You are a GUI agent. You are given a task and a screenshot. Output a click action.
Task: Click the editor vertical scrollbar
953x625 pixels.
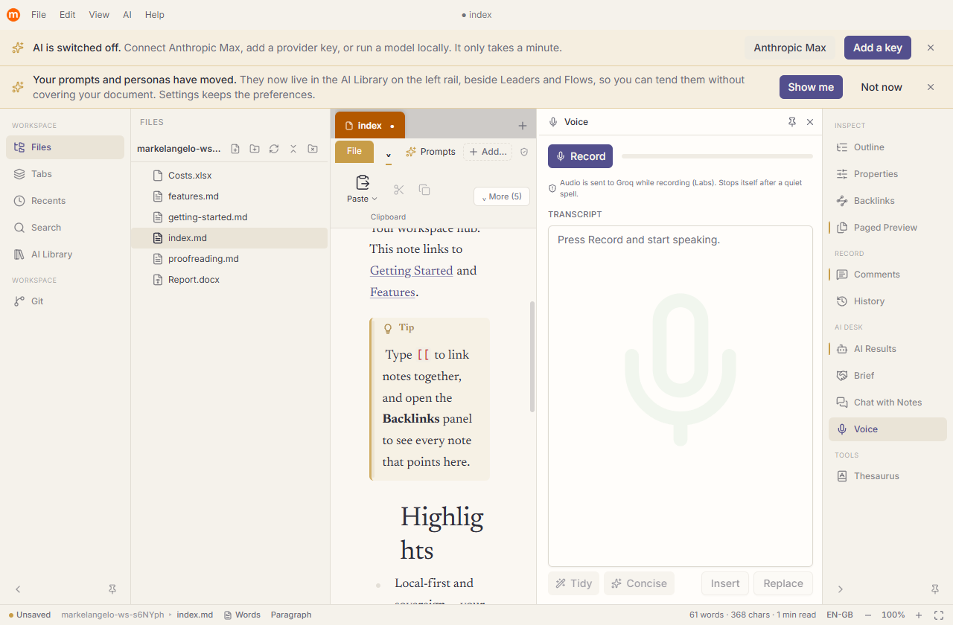pyautogui.click(x=532, y=357)
